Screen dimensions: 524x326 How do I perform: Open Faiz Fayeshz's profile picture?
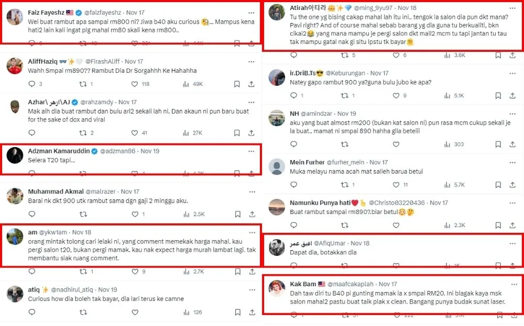click(x=14, y=17)
